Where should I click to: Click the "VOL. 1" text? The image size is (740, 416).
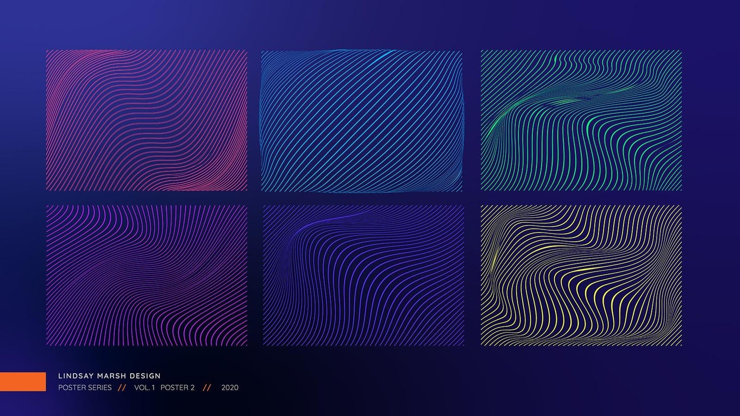click(145, 388)
